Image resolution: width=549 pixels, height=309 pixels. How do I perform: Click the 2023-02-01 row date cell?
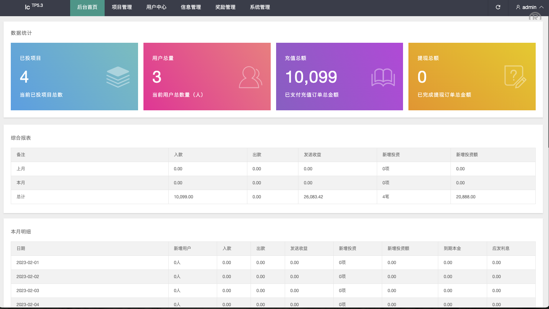(28, 263)
